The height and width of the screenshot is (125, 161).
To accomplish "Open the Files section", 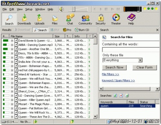I will (x=55, y=20).
